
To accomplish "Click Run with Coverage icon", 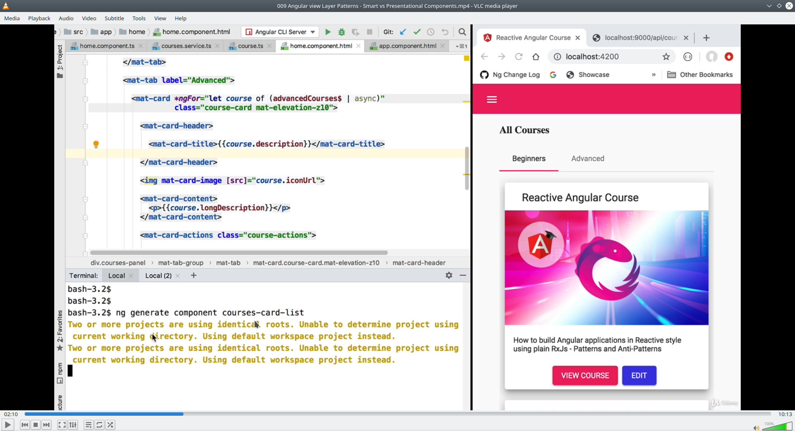I will point(355,32).
